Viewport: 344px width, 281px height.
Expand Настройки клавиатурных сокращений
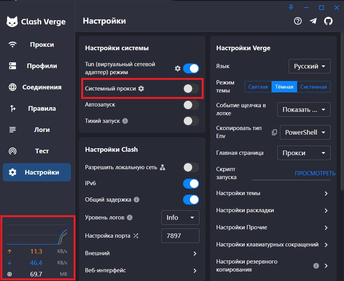273,245
